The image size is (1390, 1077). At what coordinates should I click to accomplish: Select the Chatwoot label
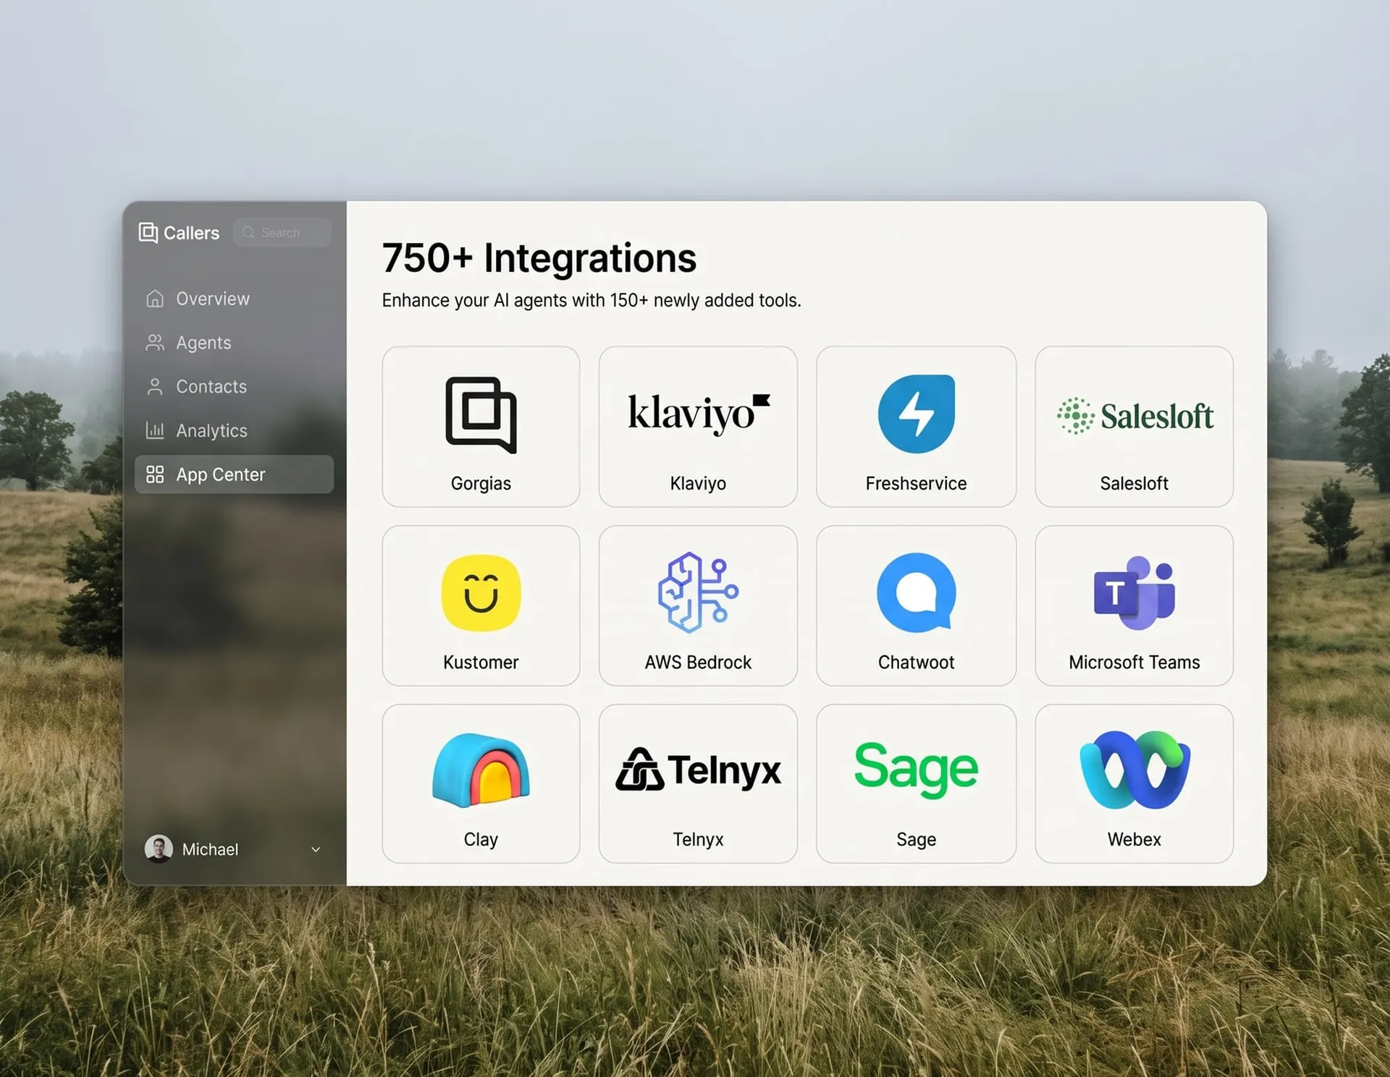916,662
